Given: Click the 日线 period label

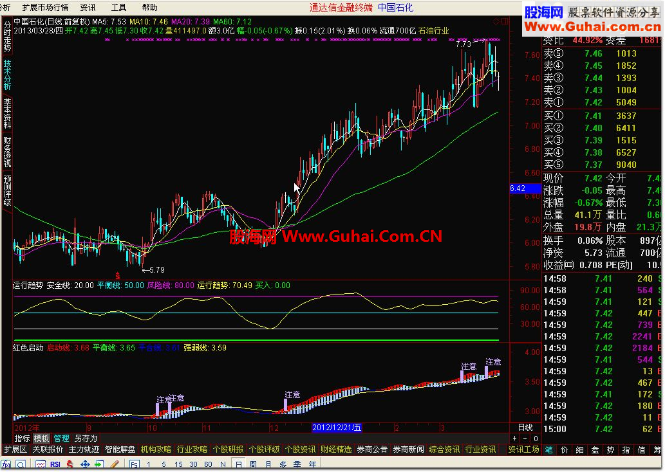Looking at the screenshot, I should [525, 428].
